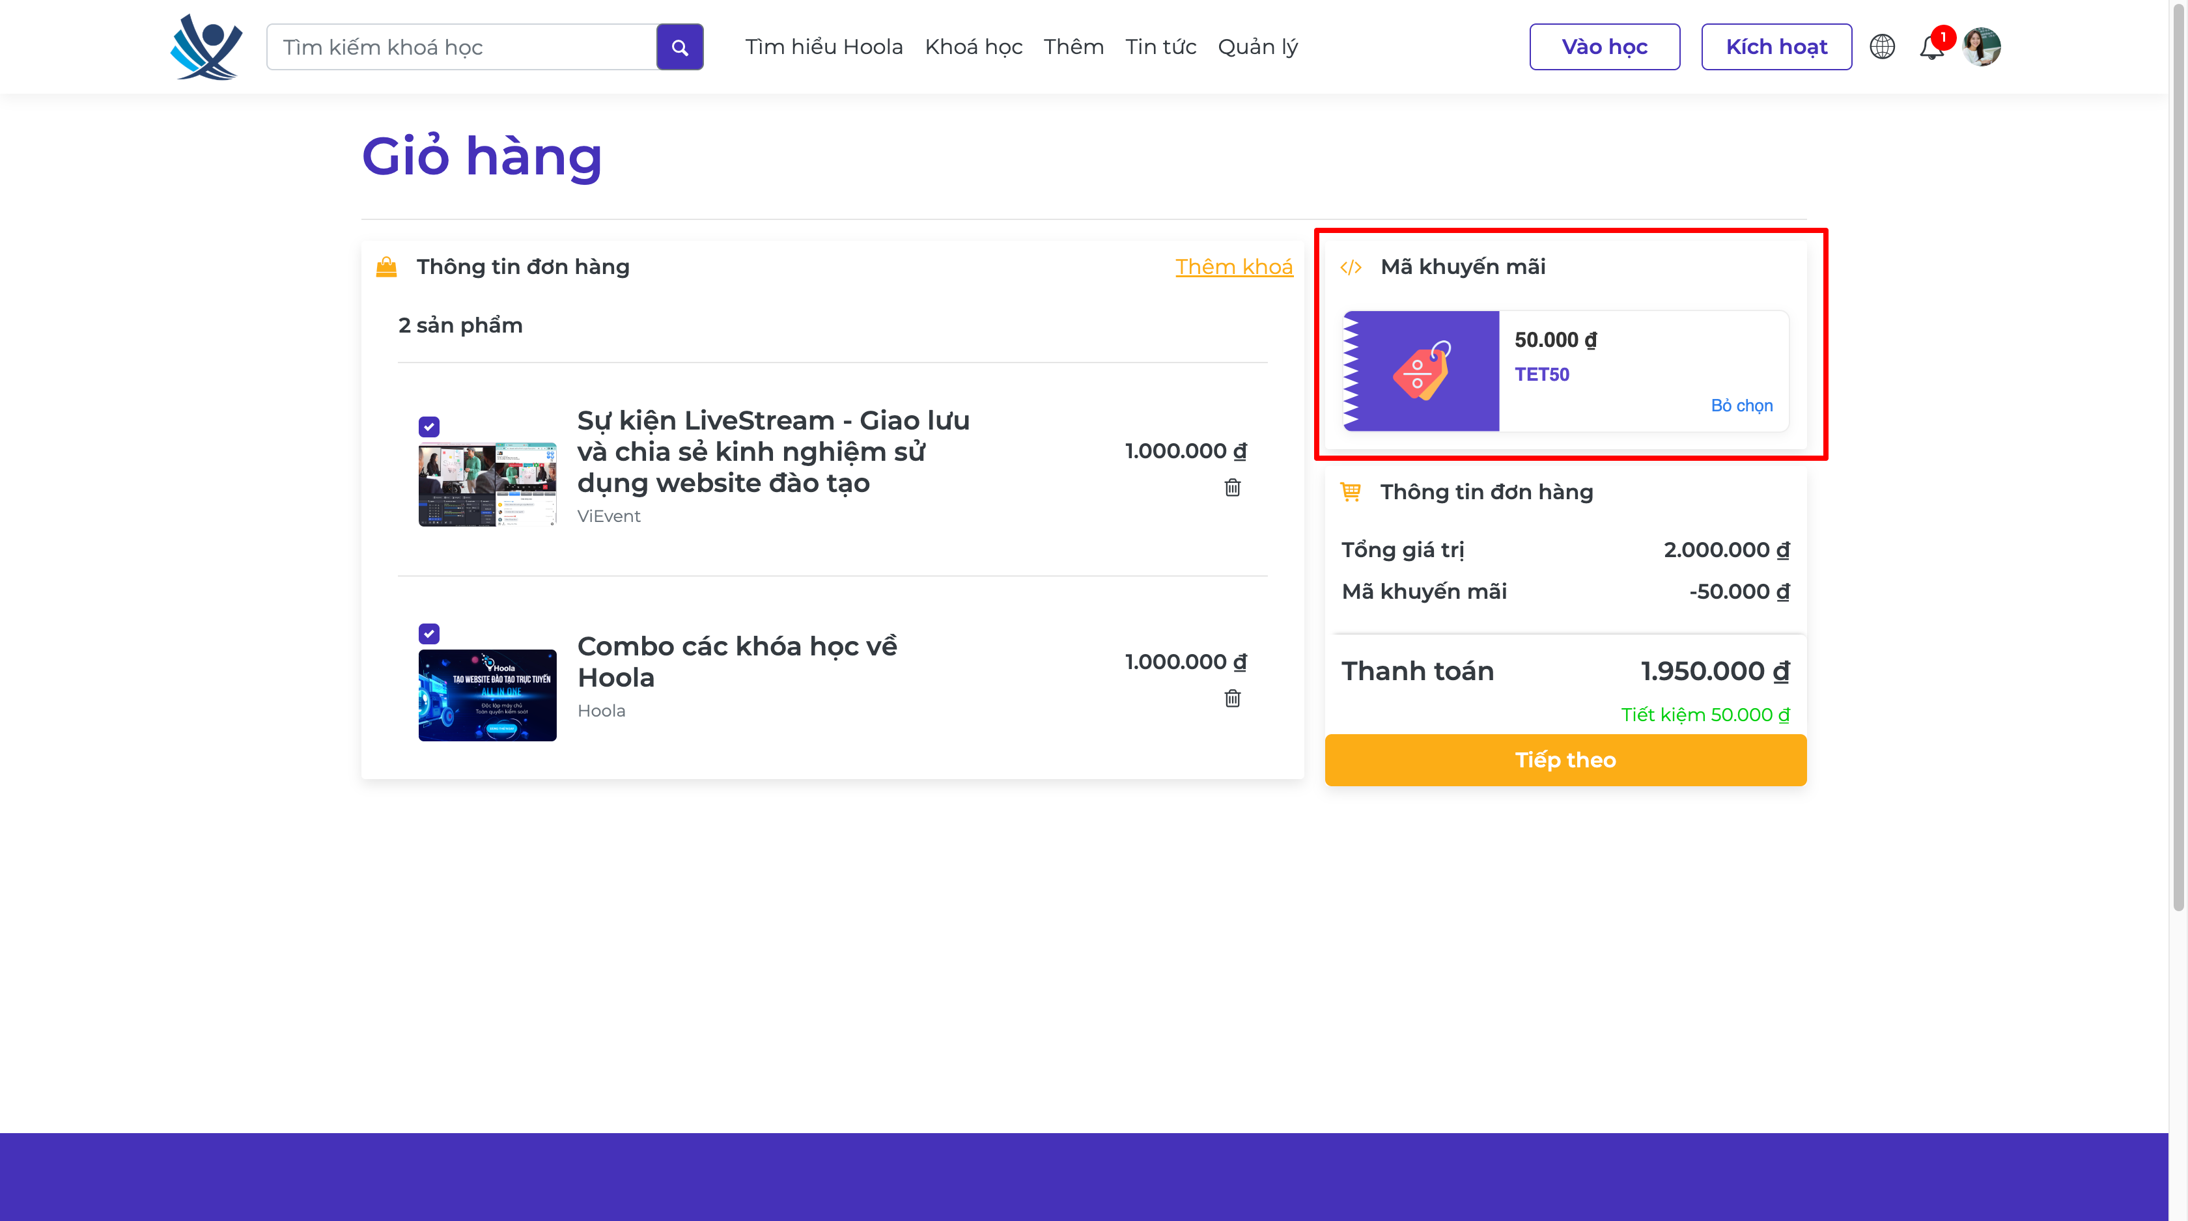The height and width of the screenshot is (1221, 2188).
Task: Click the purple search magnifier button
Action: (679, 47)
